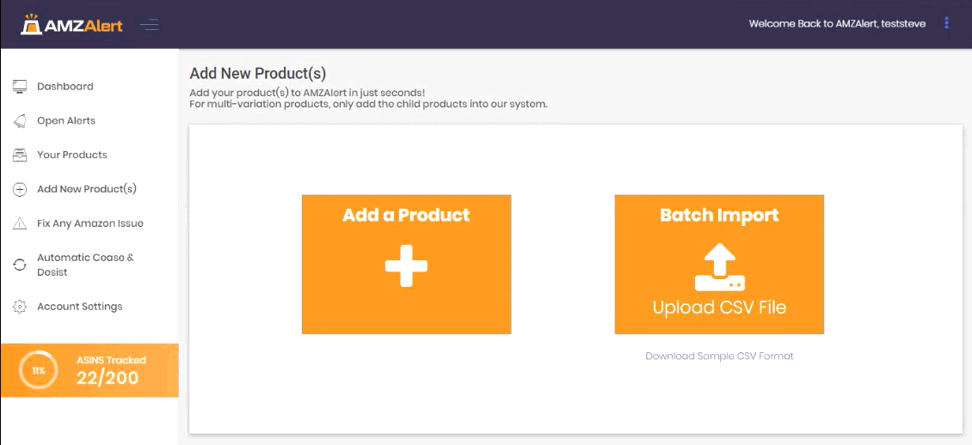Open Your Products page

pos(72,155)
